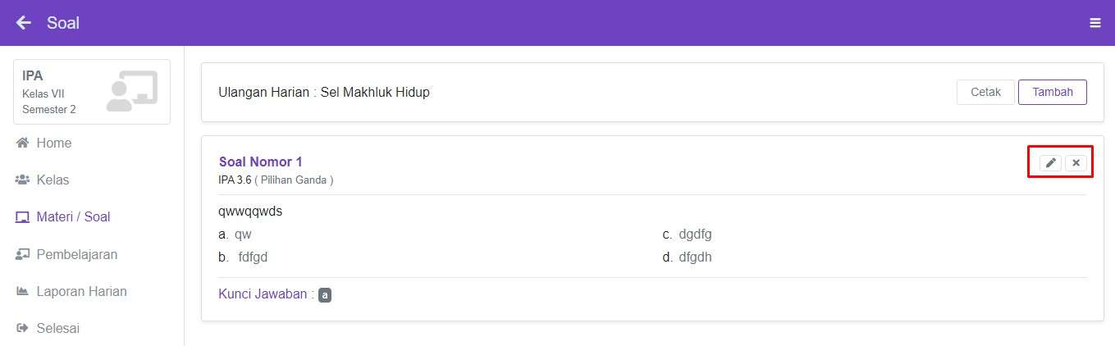Screen dimensions: 1115x346
Task: Edit Soal Nomor 1 with the pencil icon
Action: 1050,163
